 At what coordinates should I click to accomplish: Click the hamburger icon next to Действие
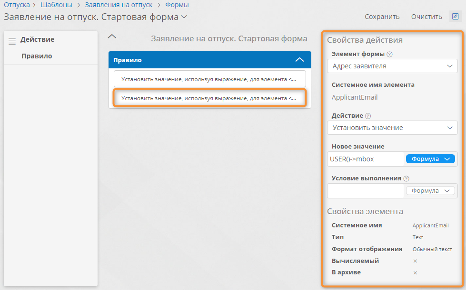click(x=12, y=41)
